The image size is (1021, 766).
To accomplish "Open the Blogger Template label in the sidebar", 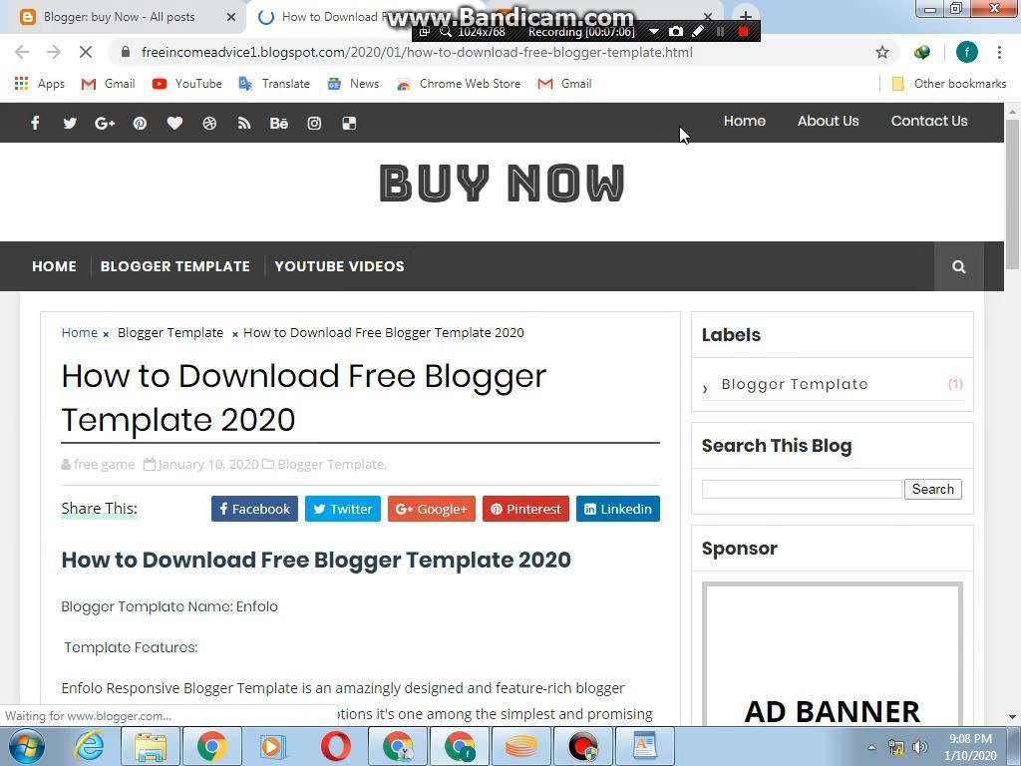I will pyautogui.click(x=795, y=384).
